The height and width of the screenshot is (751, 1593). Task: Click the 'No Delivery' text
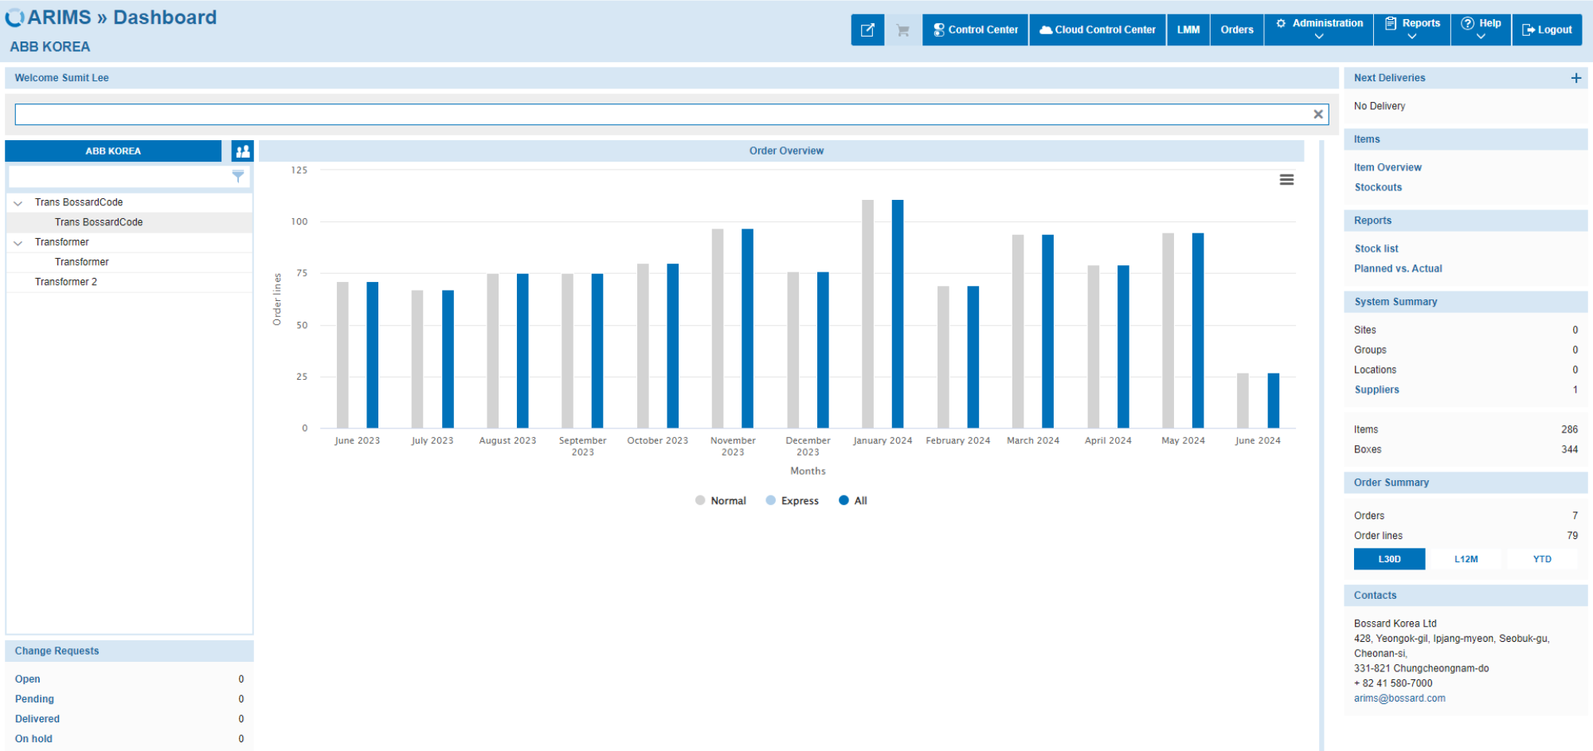click(x=1380, y=107)
